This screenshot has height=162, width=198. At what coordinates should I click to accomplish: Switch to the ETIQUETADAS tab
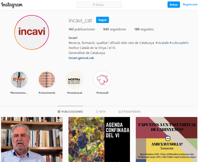pos(130,112)
